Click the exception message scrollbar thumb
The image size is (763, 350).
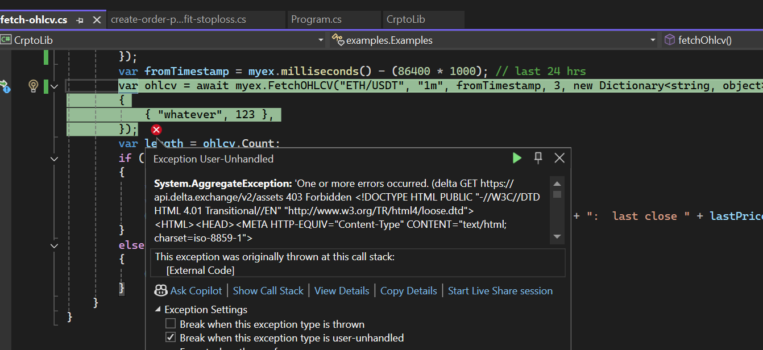[x=557, y=194]
